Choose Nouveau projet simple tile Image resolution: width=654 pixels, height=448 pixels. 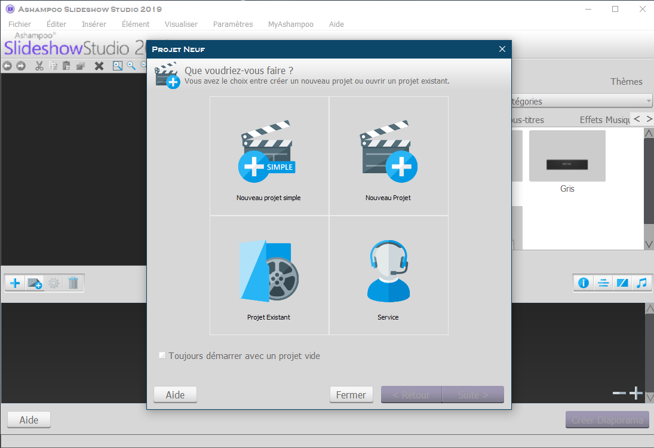[269, 157]
